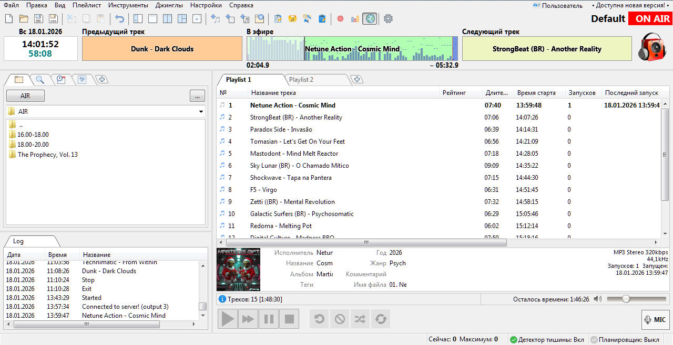Screen dimensions: 673x345
Task: Open the settings gear in toolbar
Action: pyautogui.click(x=388, y=19)
